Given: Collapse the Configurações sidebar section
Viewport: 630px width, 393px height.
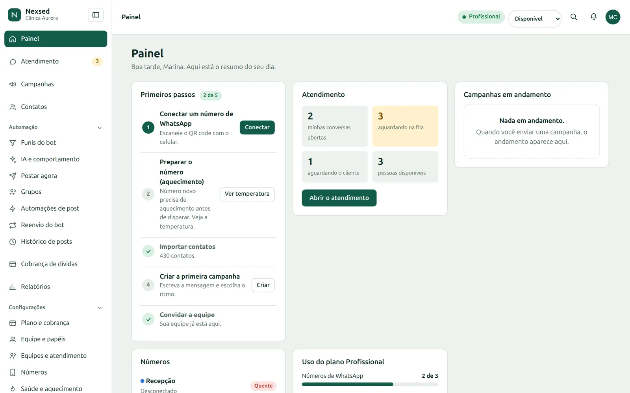Looking at the screenshot, I should click(100, 308).
